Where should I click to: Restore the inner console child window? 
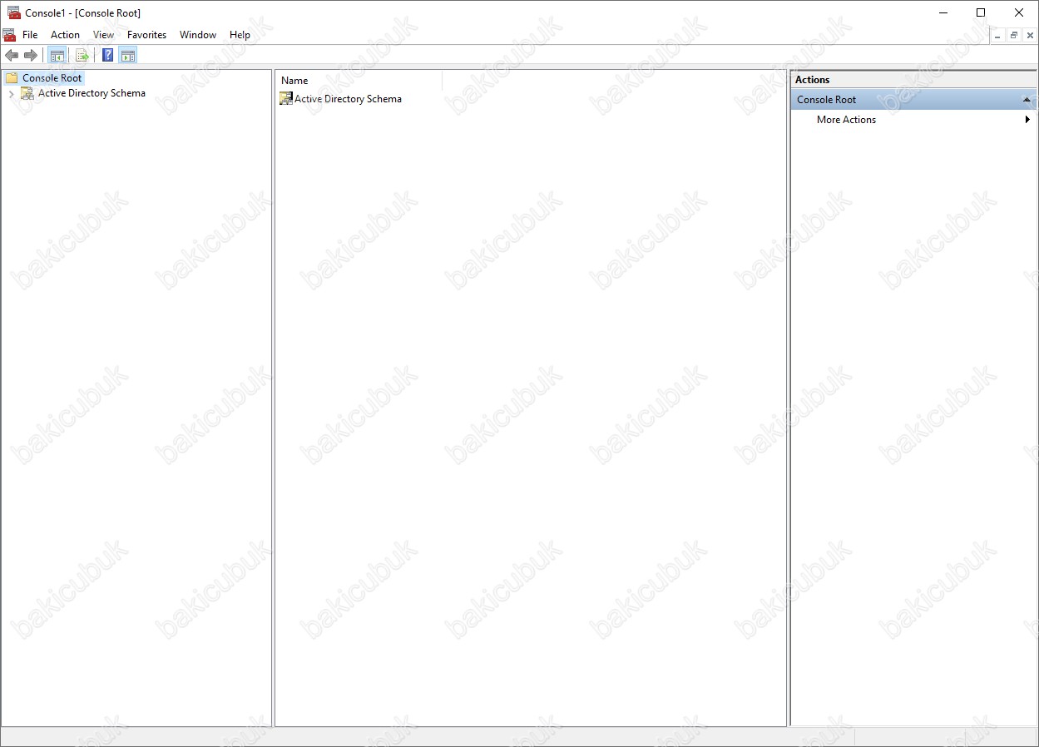1014,35
